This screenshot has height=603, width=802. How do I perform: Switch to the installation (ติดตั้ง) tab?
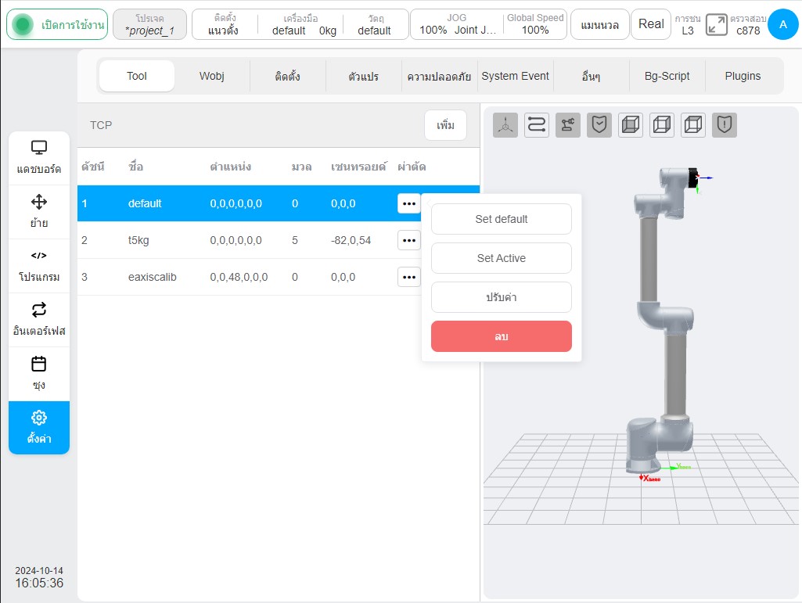click(x=287, y=76)
